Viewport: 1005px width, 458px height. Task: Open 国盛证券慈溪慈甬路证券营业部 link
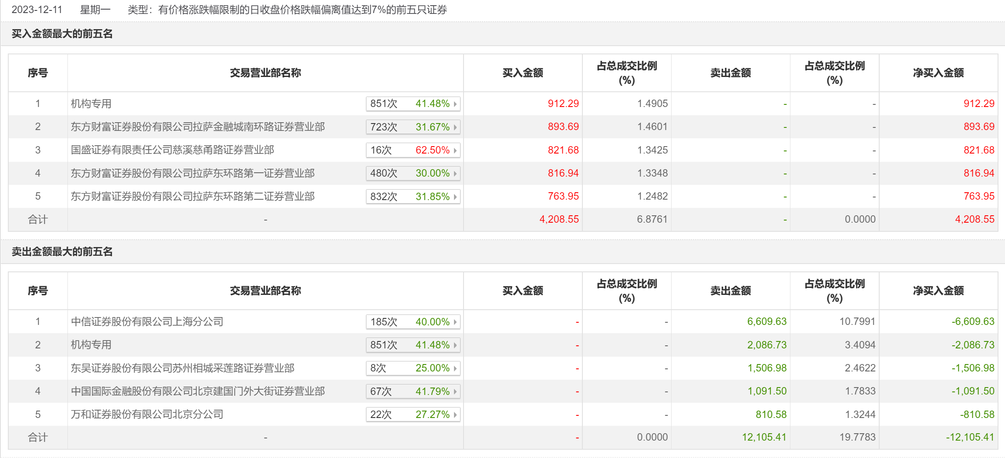coord(172,150)
